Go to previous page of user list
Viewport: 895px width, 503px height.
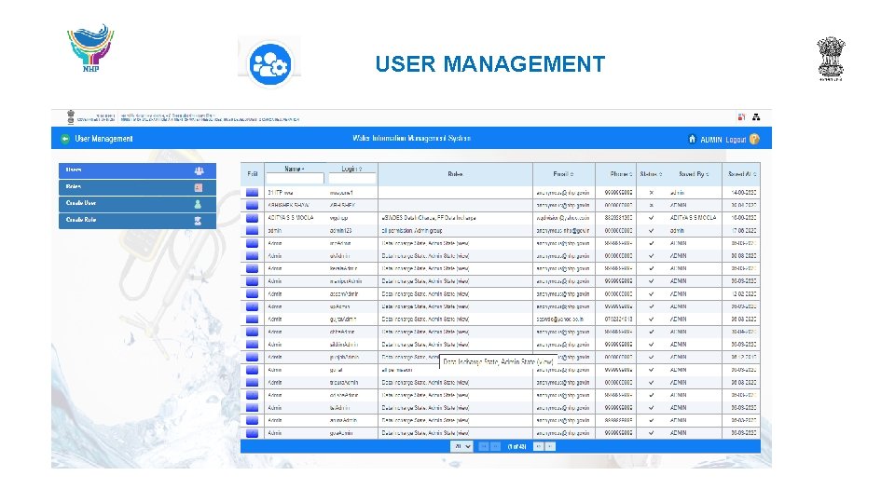point(495,446)
